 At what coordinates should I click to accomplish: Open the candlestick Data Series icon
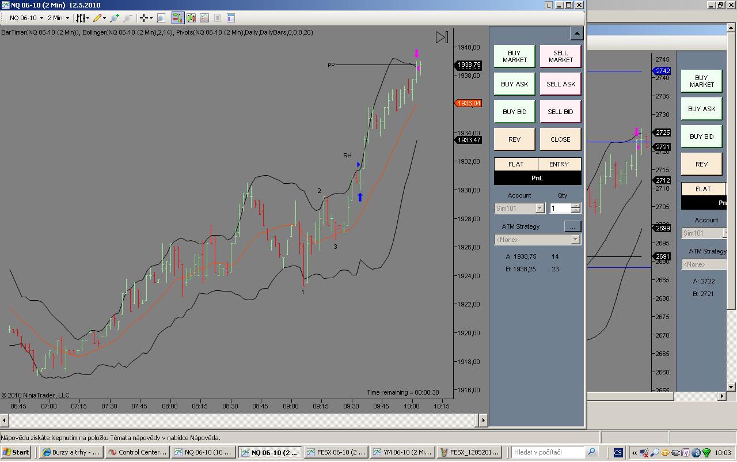tap(191, 18)
